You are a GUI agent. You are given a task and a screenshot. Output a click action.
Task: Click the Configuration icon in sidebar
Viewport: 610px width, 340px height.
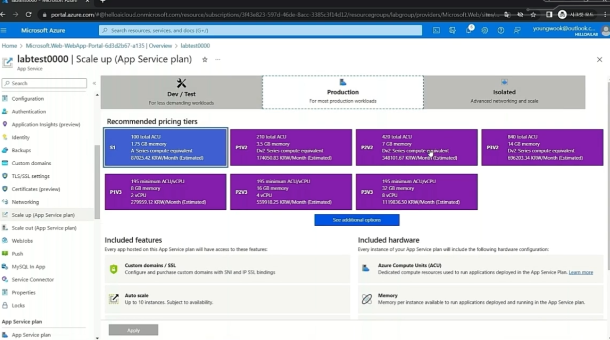(5, 99)
